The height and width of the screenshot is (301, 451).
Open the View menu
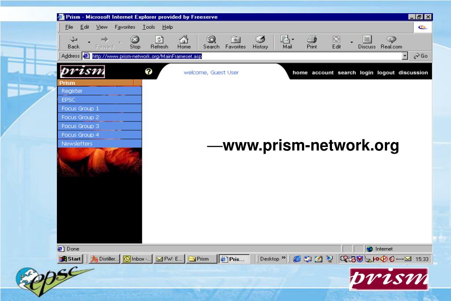102,27
